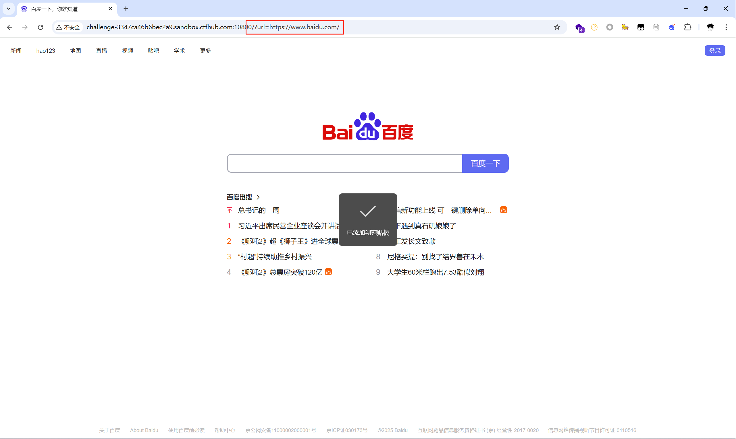Open the tab search dropdown arrow
Image resolution: width=736 pixels, height=439 pixels.
pos(9,9)
